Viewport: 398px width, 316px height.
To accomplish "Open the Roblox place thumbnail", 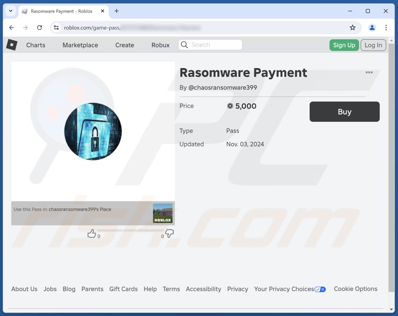I will click(x=163, y=213).
